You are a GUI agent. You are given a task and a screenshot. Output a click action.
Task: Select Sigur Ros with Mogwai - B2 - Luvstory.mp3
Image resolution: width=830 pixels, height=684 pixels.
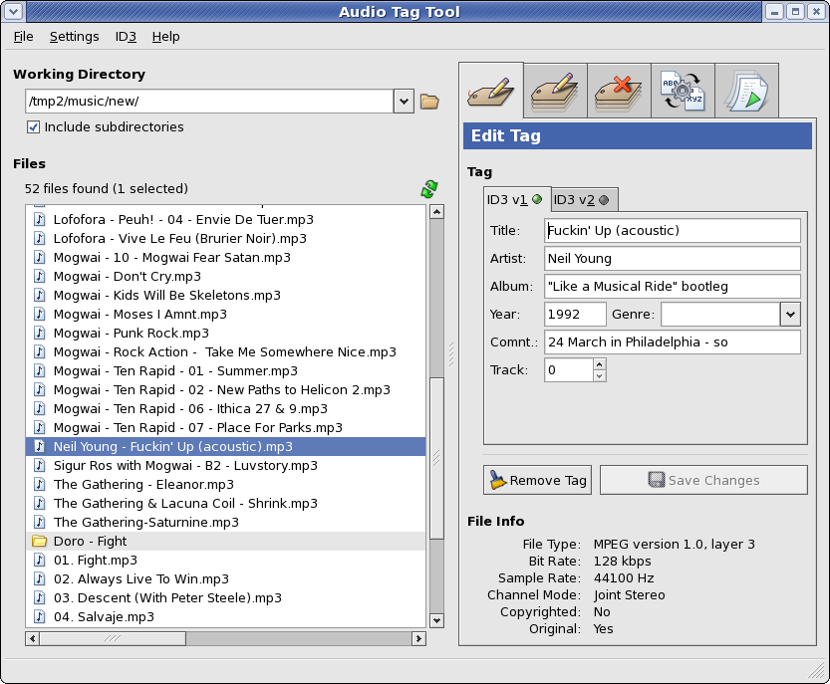click(225, 466)
